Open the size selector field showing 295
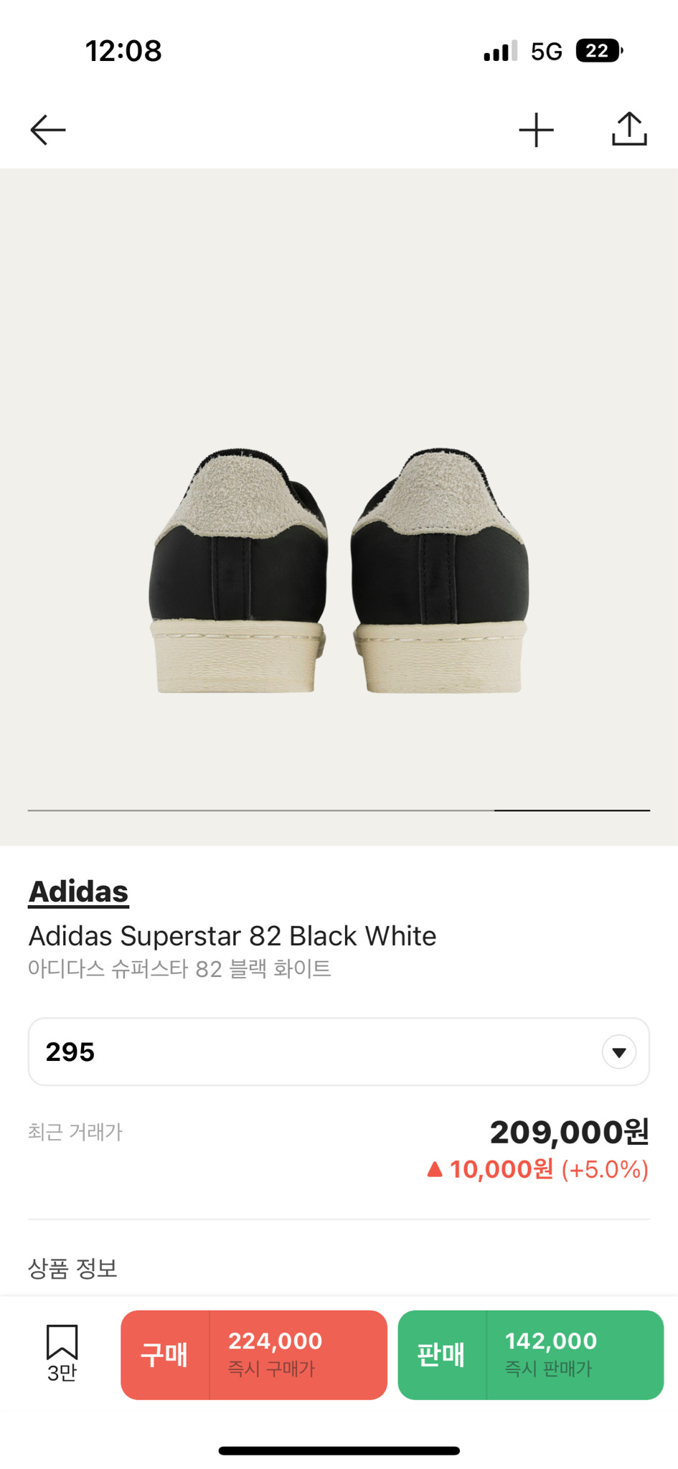This screenshot has width=678, height=1469. (339, 1052)
